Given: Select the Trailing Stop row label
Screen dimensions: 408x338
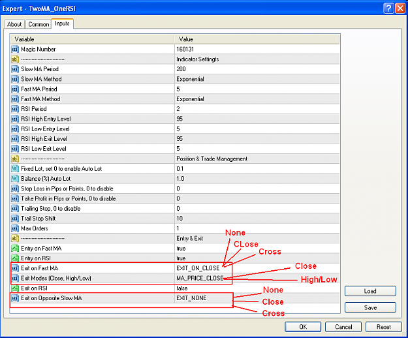Looking at the screenshot, I should coord(51,209).
